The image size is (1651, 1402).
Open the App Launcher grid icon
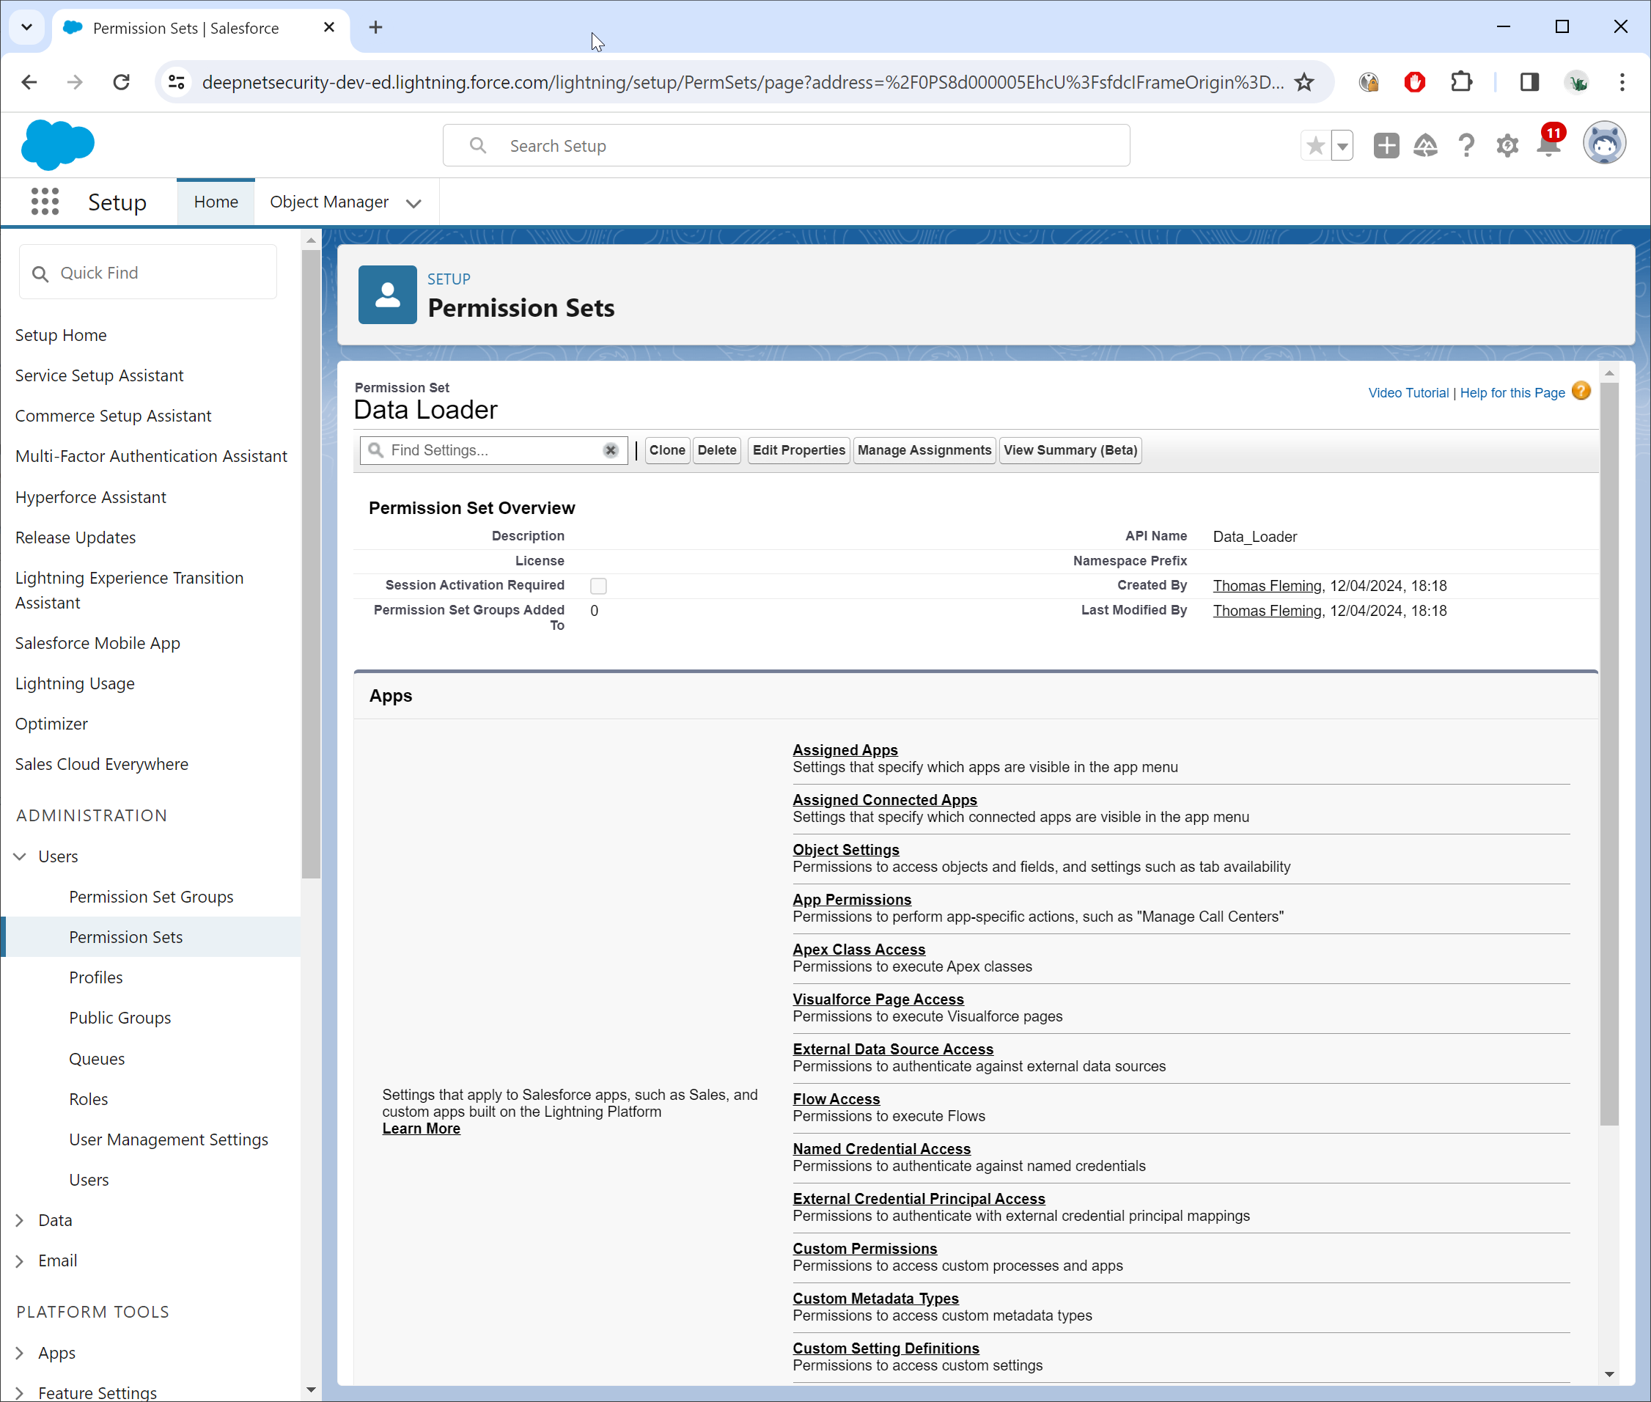click(x=45, y=202)
